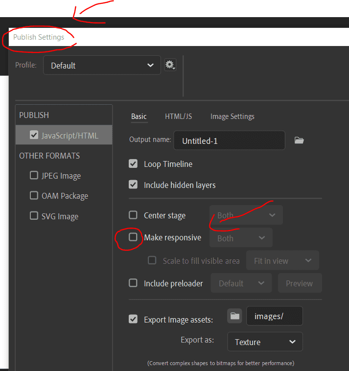Click the SVG Image label

[60, 216]
